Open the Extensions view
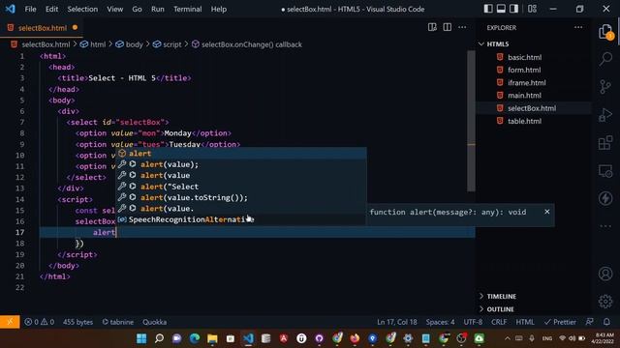620x348 pixels. click(605, 143)
